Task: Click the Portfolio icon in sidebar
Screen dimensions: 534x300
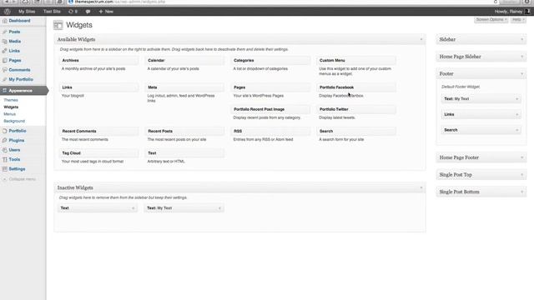Action: (x=5, y=131)
